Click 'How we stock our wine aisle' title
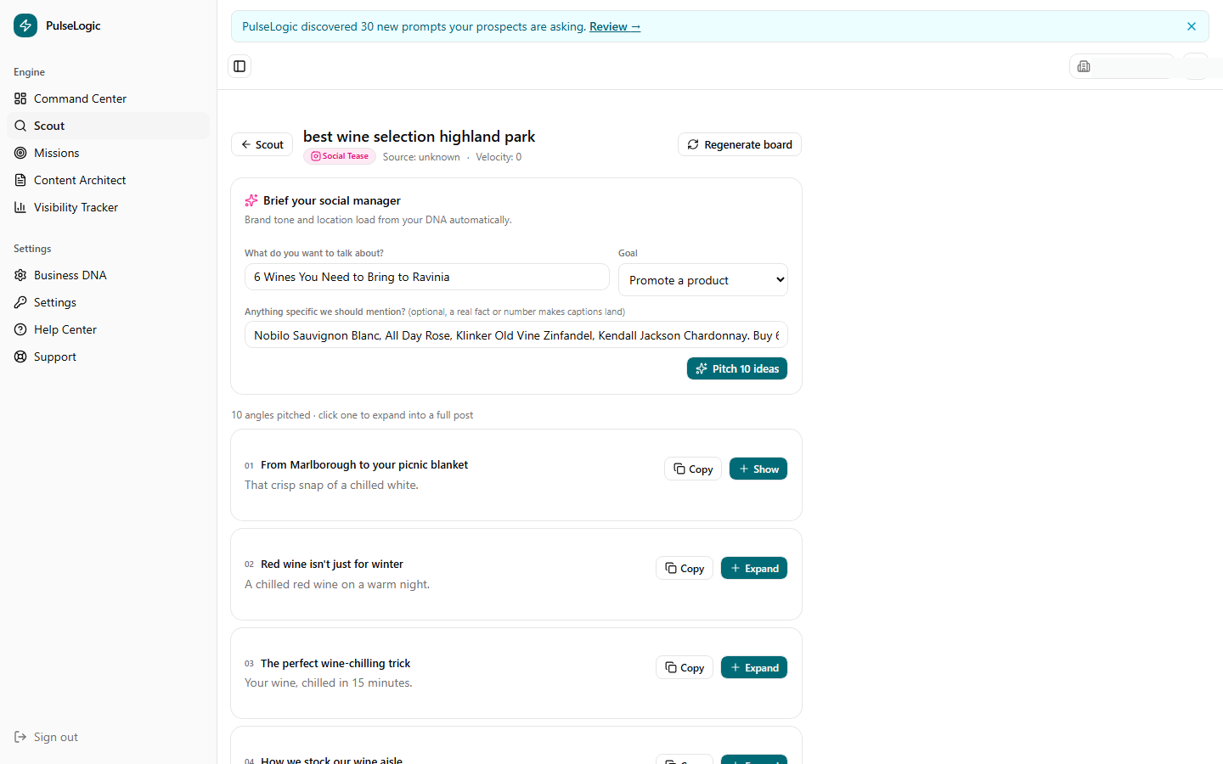 pos(331,760)
